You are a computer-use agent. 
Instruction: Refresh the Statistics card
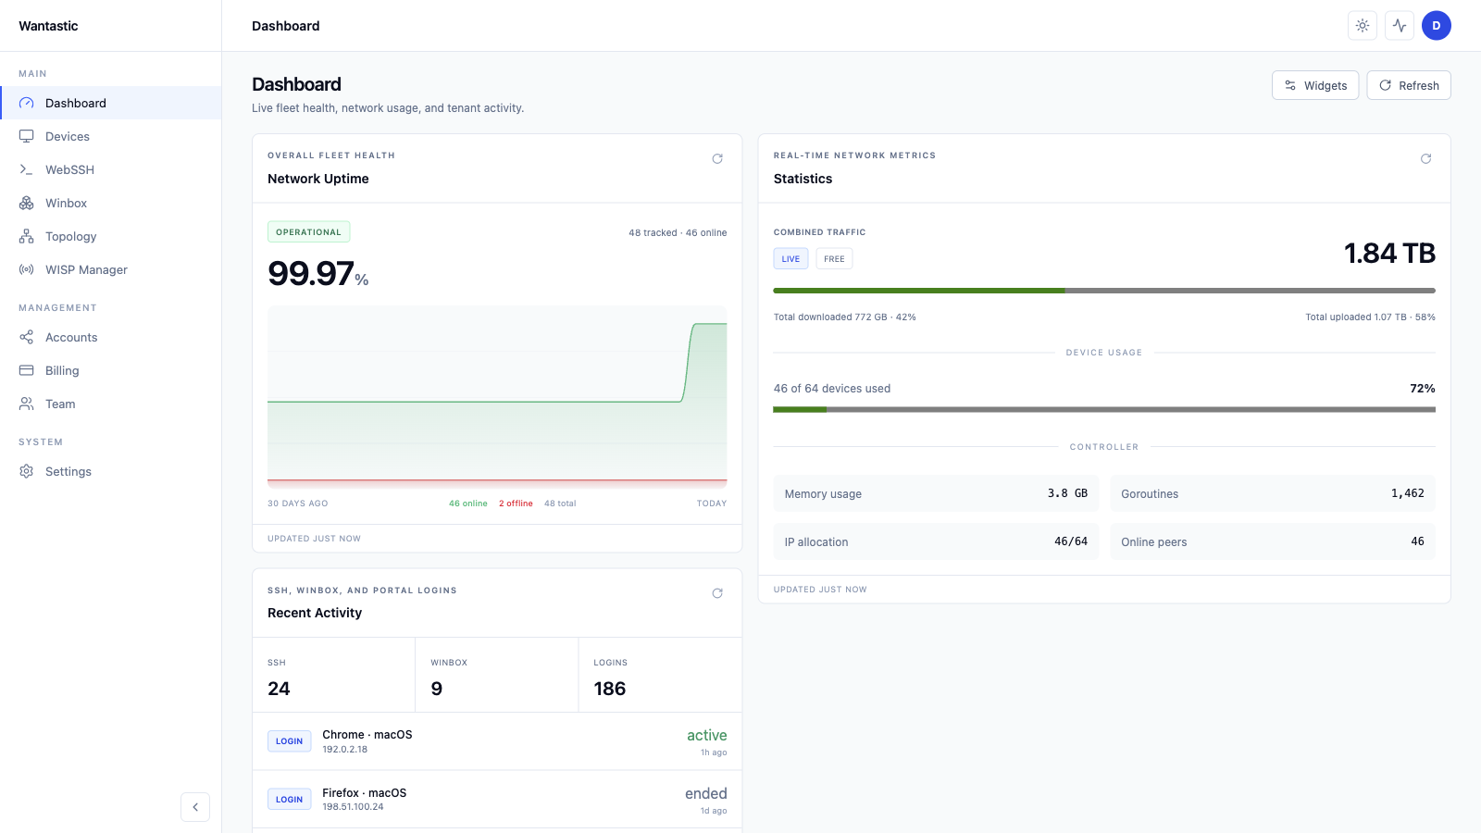point(1426,159)
